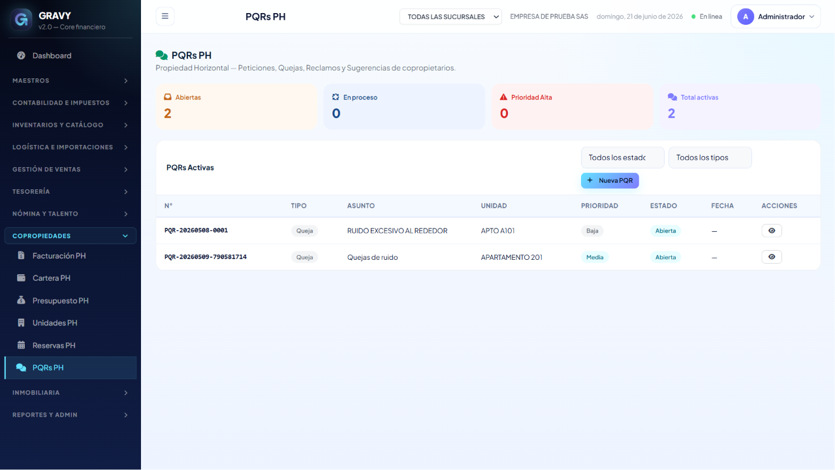Expand the Nómina y Talento section
Viewport: 835px width, 470px height.
pos(71,213)
